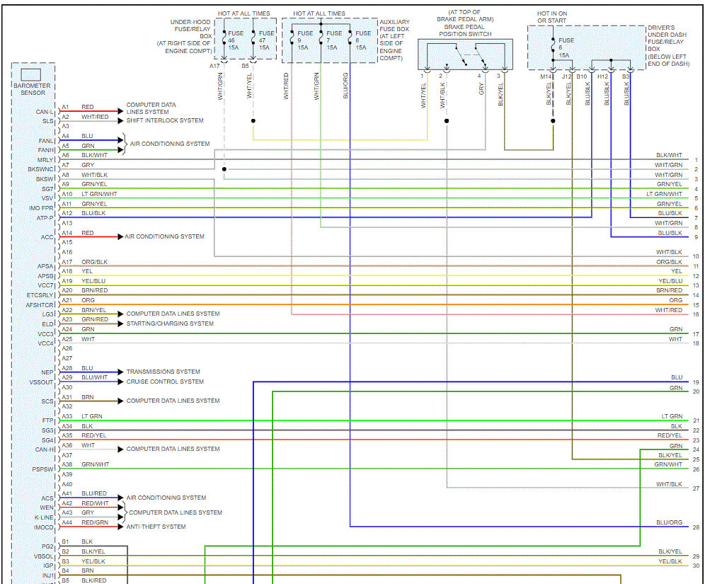
Task: Select the LT GRN label near wire 21
Action: click(672, 416)
